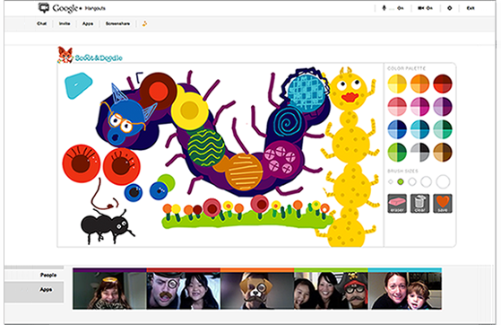Click the Google+ Hangouts logo icon
This screenshot has height=325, width=501.
point(43,8)
